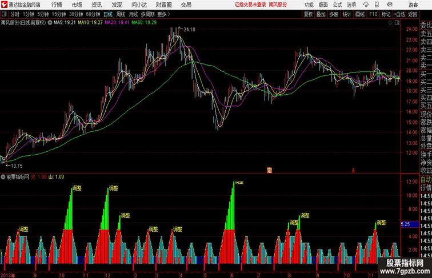Switch to the 1分钟 period tab
Screen dimensions: 432x278
29,14
